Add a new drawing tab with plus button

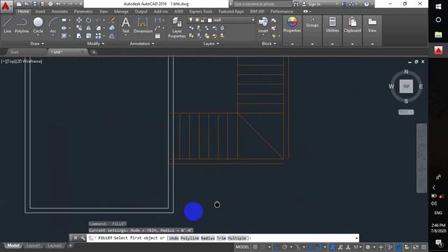94,52
